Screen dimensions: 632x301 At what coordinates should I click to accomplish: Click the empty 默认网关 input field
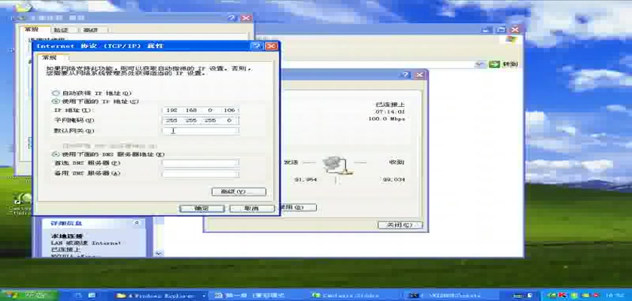click(200, 131)
